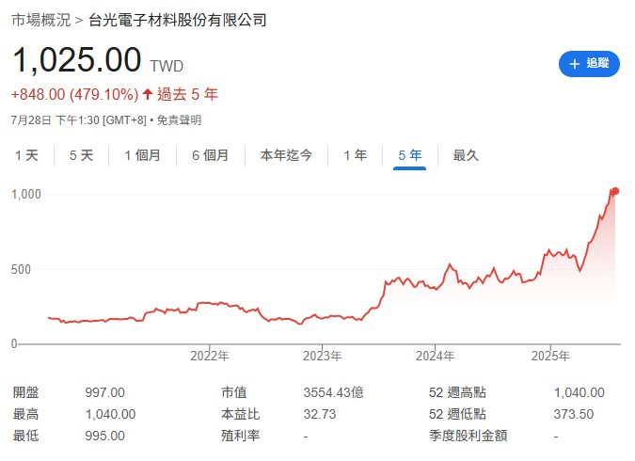Viewport: 635px width, 461px height.
Task: Click the 市值 value 3554.43億
Action: pyautogui.click(x=334, y=392)
